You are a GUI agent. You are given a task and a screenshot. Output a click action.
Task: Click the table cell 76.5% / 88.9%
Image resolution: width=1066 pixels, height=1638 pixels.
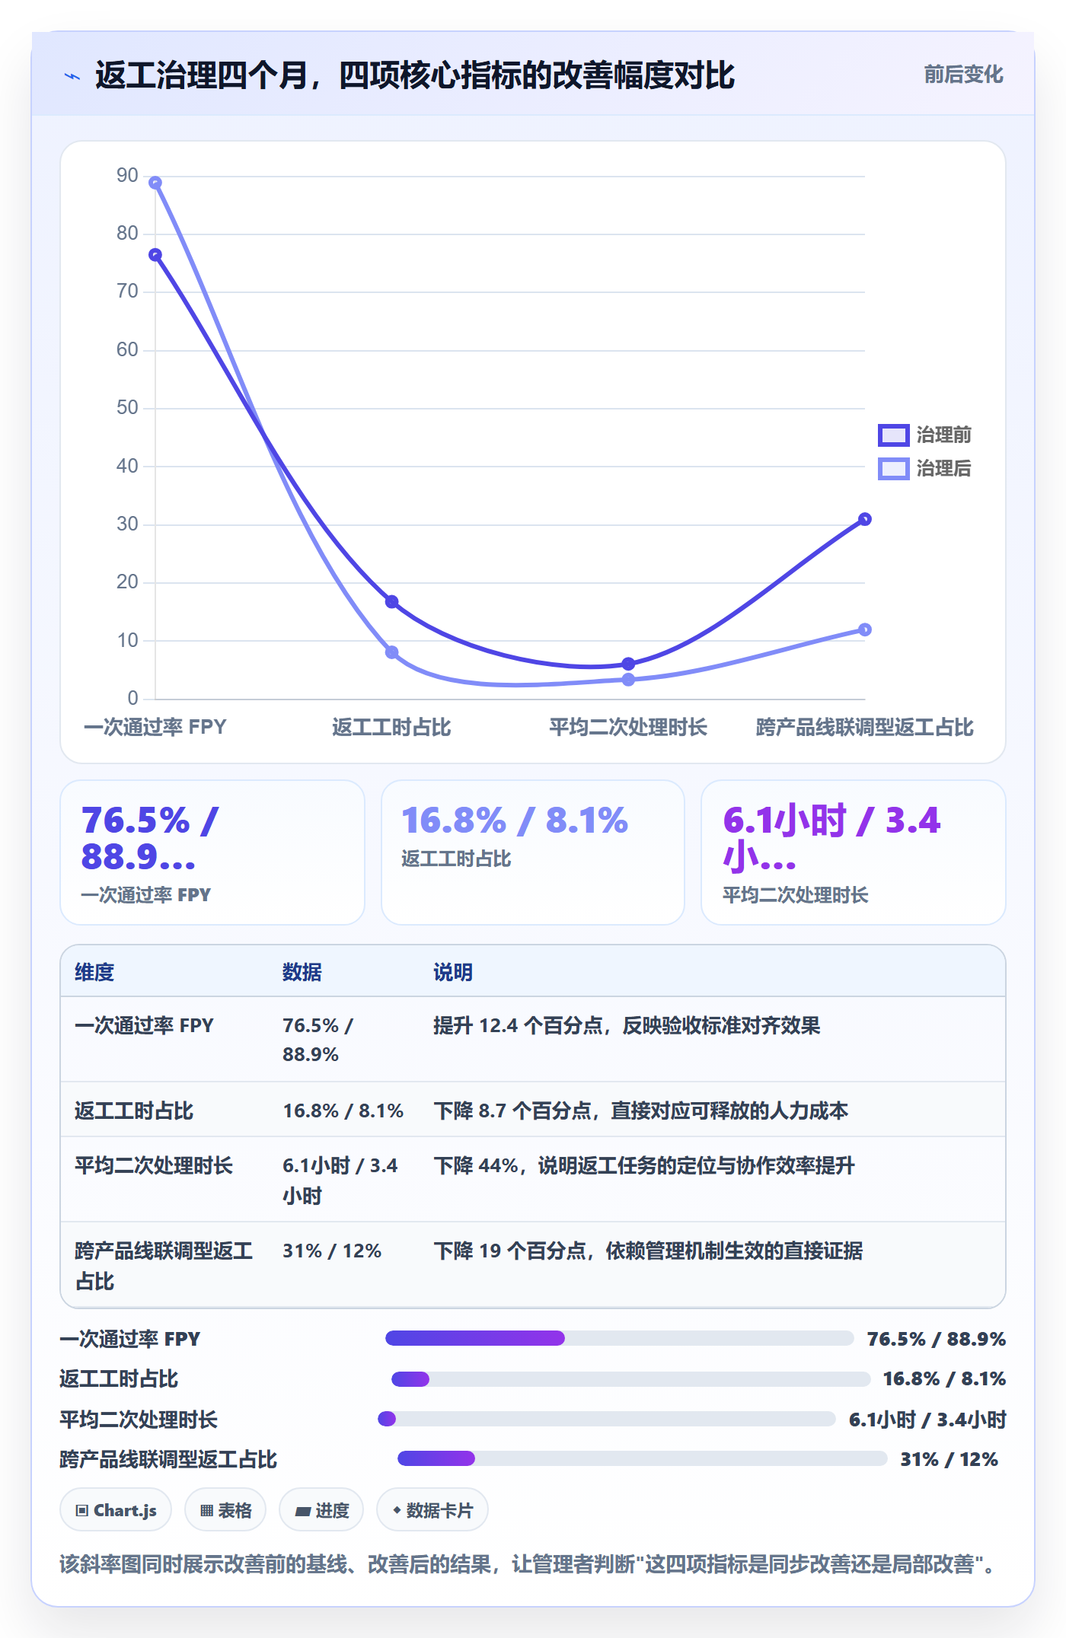point(318,1040)
